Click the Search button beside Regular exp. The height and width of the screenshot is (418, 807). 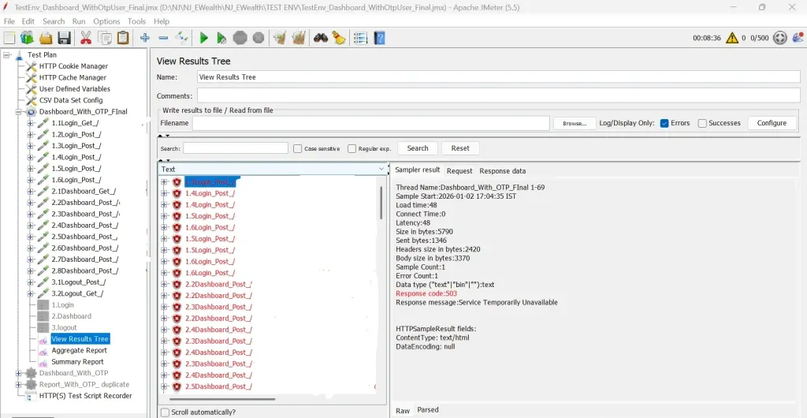point(418,148)
